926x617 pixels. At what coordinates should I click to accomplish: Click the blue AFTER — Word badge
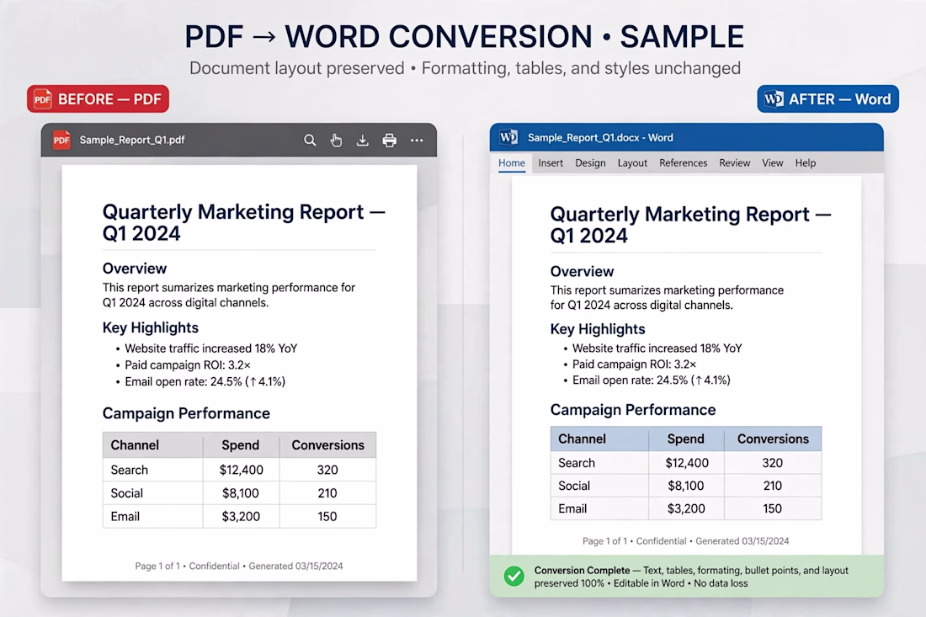click(x=828, y=98)
